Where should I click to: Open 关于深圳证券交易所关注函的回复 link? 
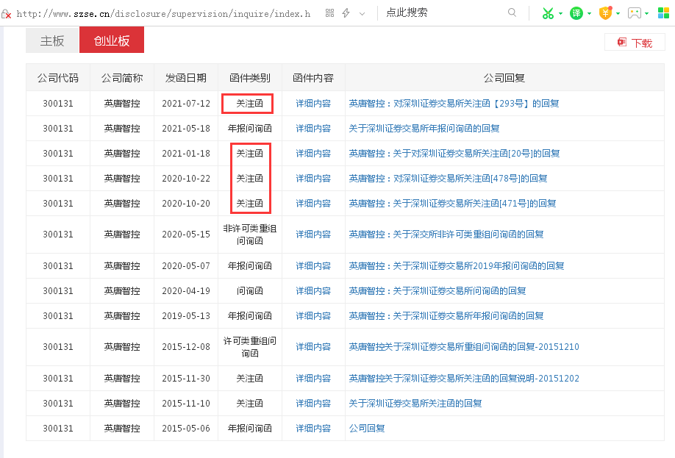coord(415,403)
